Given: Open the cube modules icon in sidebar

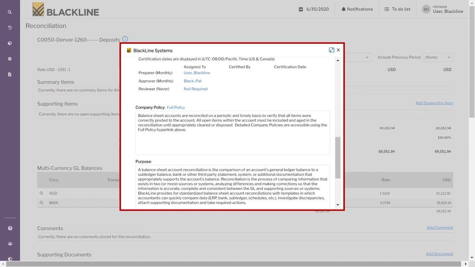Looking at the screenshot, I should pos(10,43).
